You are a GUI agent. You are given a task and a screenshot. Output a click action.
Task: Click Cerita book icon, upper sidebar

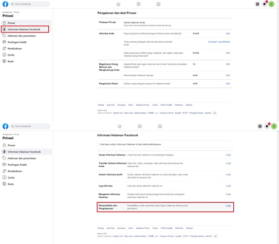coord(4,55)
